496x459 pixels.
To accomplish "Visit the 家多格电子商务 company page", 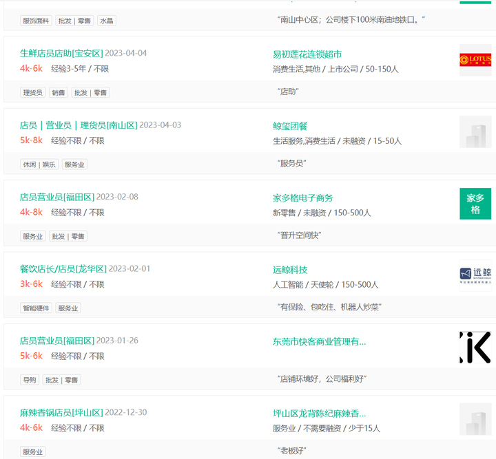I will coord(302,198).
